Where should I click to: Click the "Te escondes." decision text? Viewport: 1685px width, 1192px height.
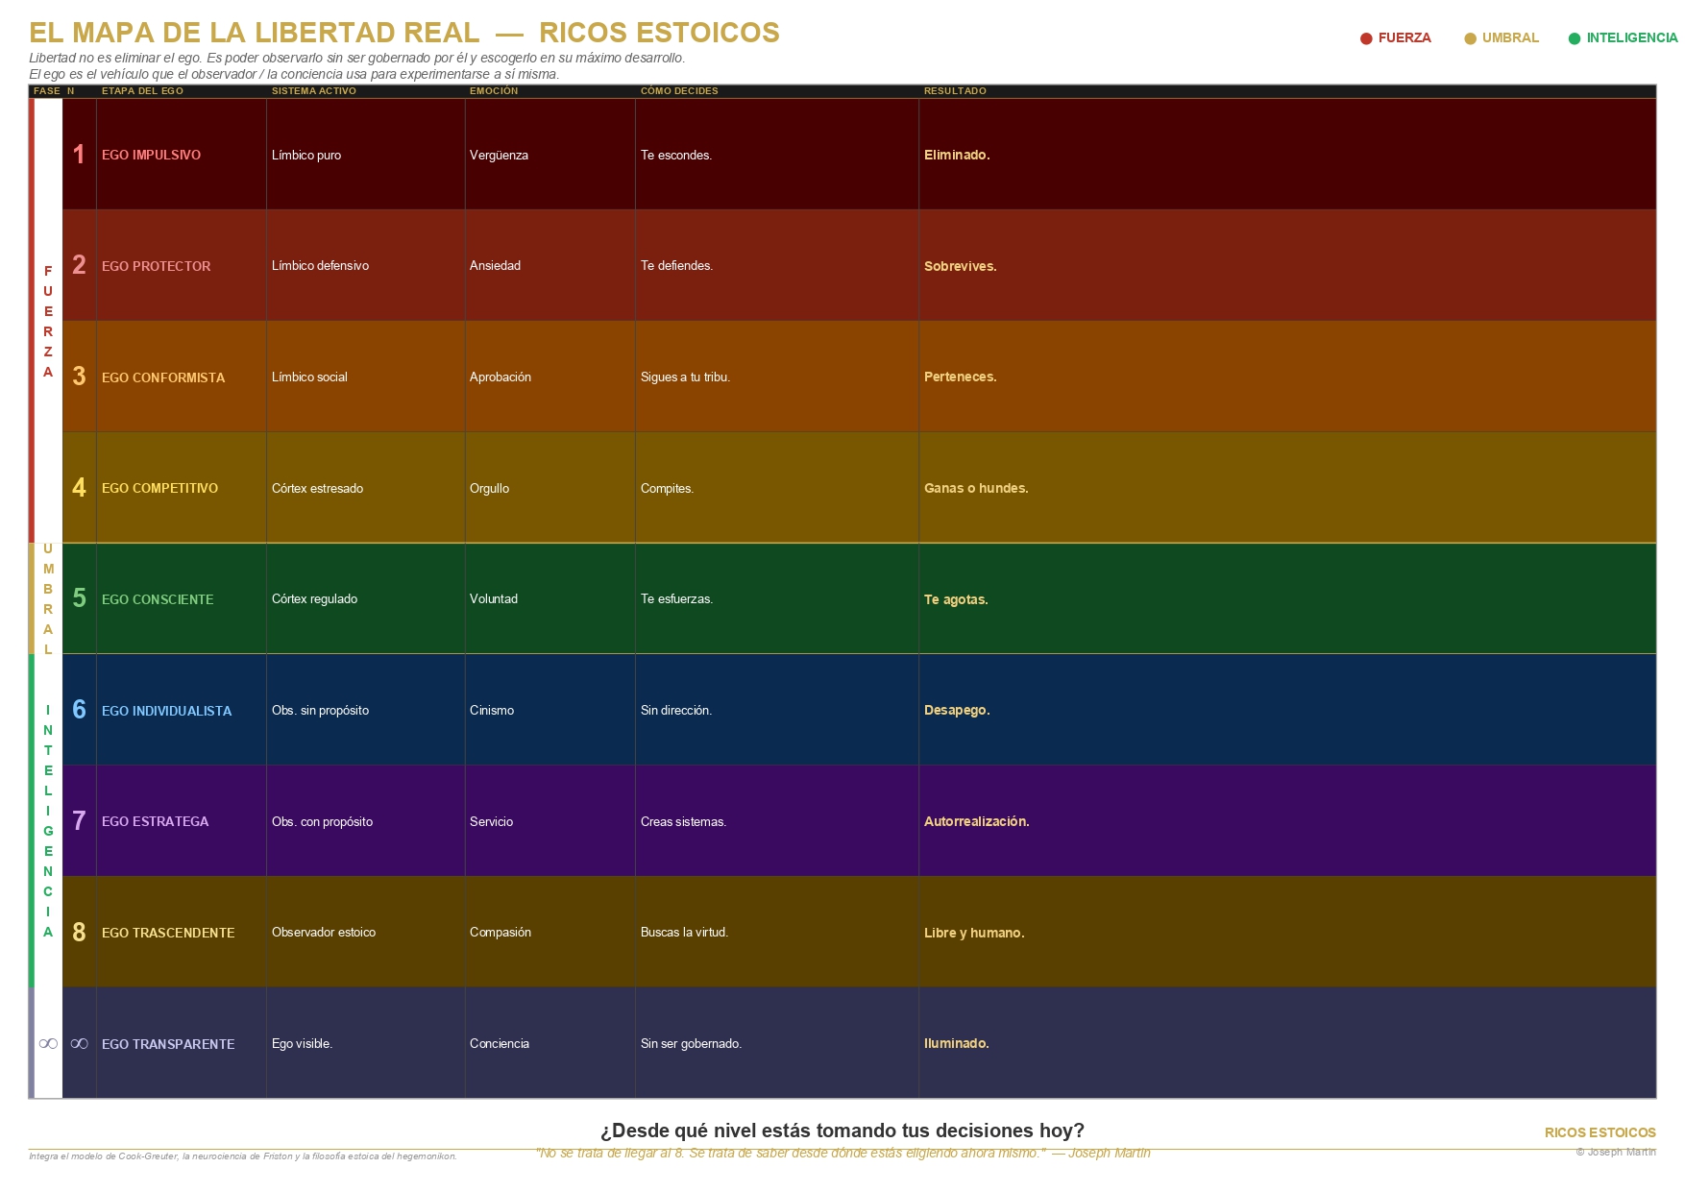(x=676, y=155)
